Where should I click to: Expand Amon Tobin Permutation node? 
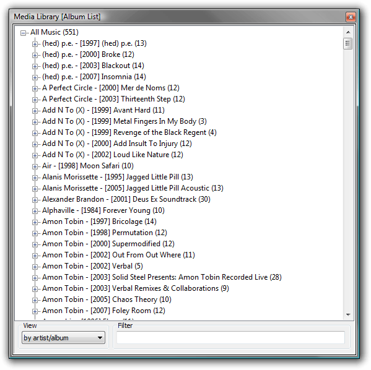pos(35,233)
